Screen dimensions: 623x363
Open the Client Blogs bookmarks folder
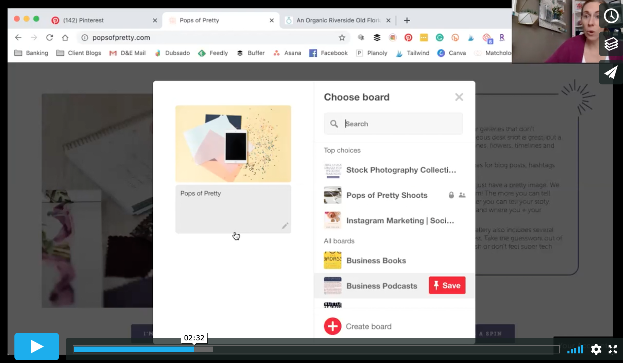[x=79, y=53]
